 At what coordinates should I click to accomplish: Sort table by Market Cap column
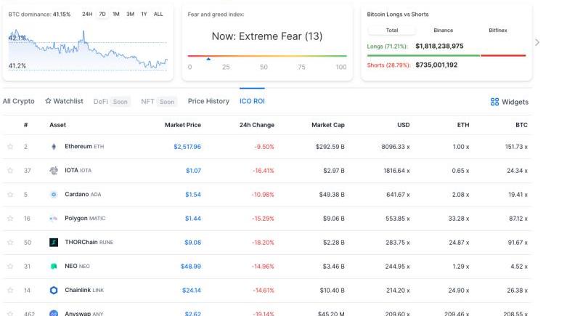327,125
